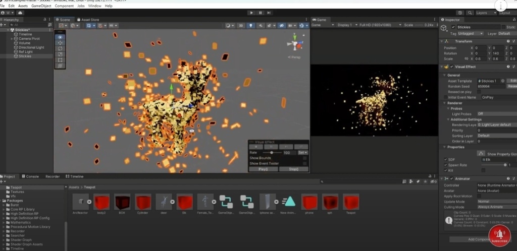
Task: Open the Layers dropdown
Action: pos(486,13)
